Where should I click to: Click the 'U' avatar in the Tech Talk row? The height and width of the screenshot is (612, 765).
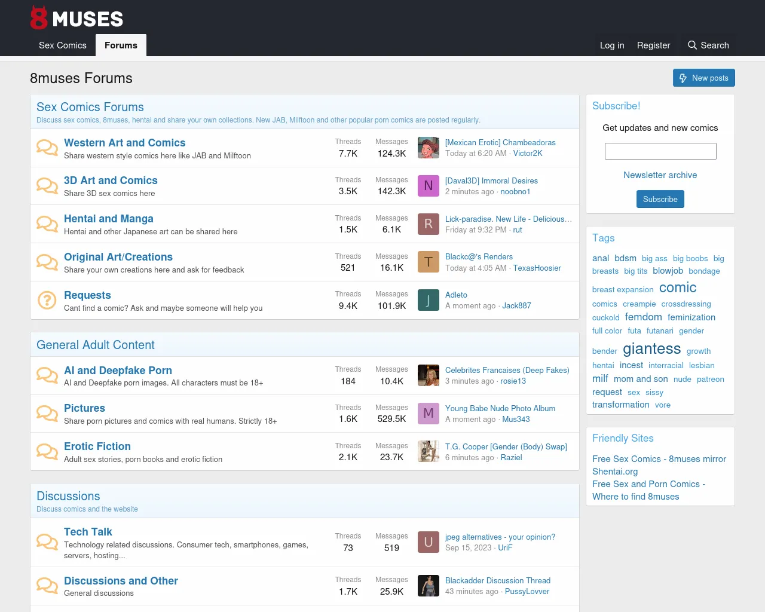coord(428,542)
